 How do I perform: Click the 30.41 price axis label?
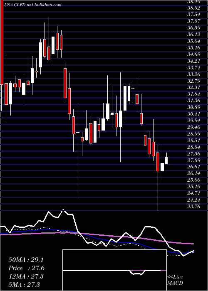(194, 114)
